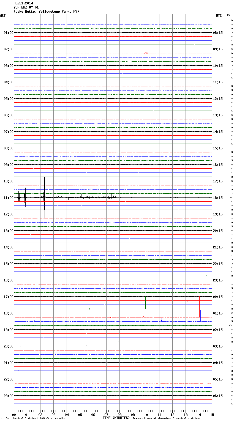Click the 04:15 UTC time label
This screenshot has width=234, height=422.
218,363
